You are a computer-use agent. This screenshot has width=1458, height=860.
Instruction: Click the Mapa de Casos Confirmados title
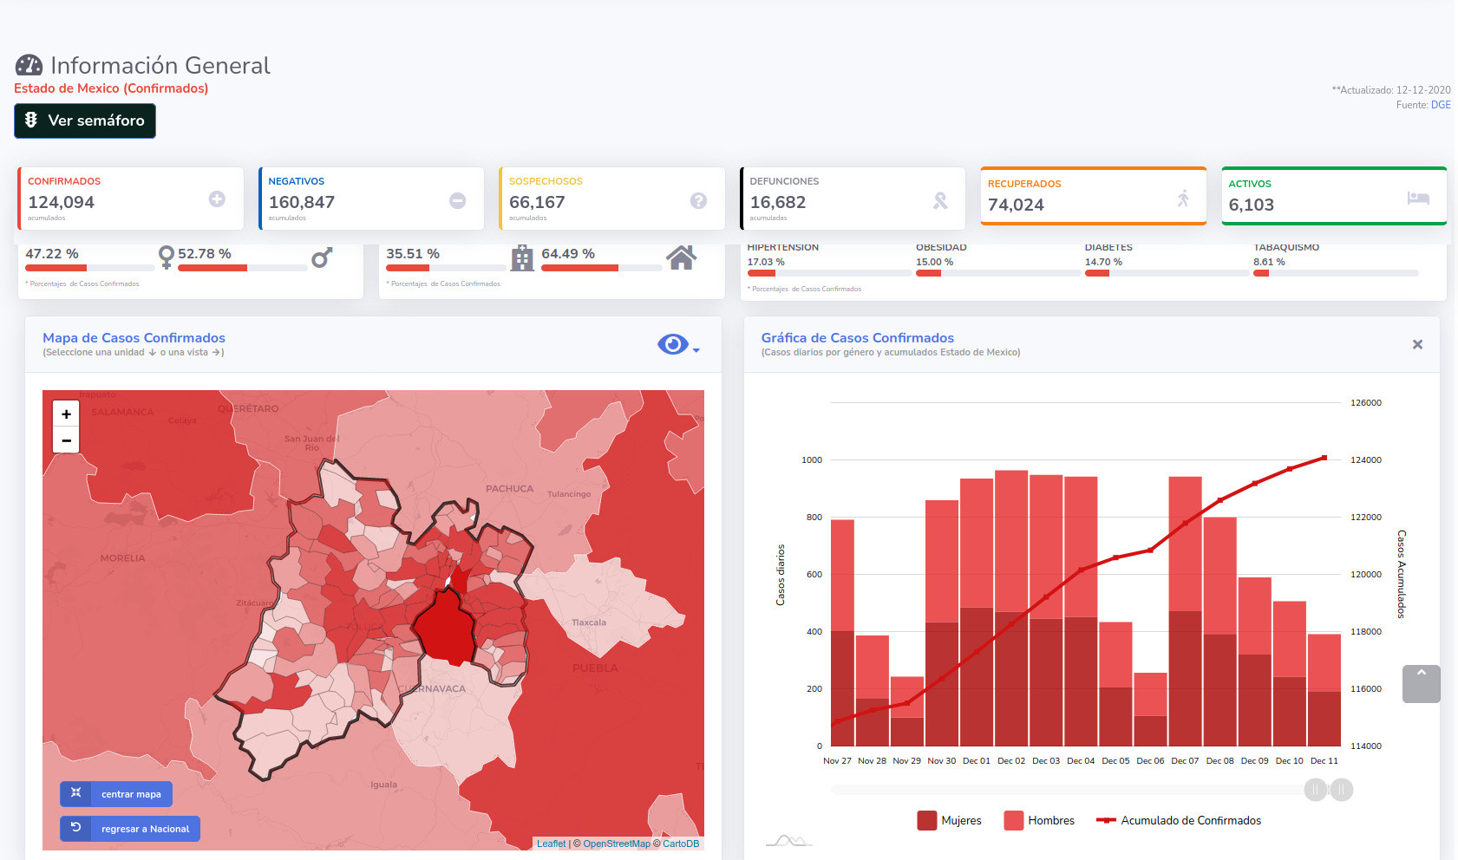click(134, 338)
